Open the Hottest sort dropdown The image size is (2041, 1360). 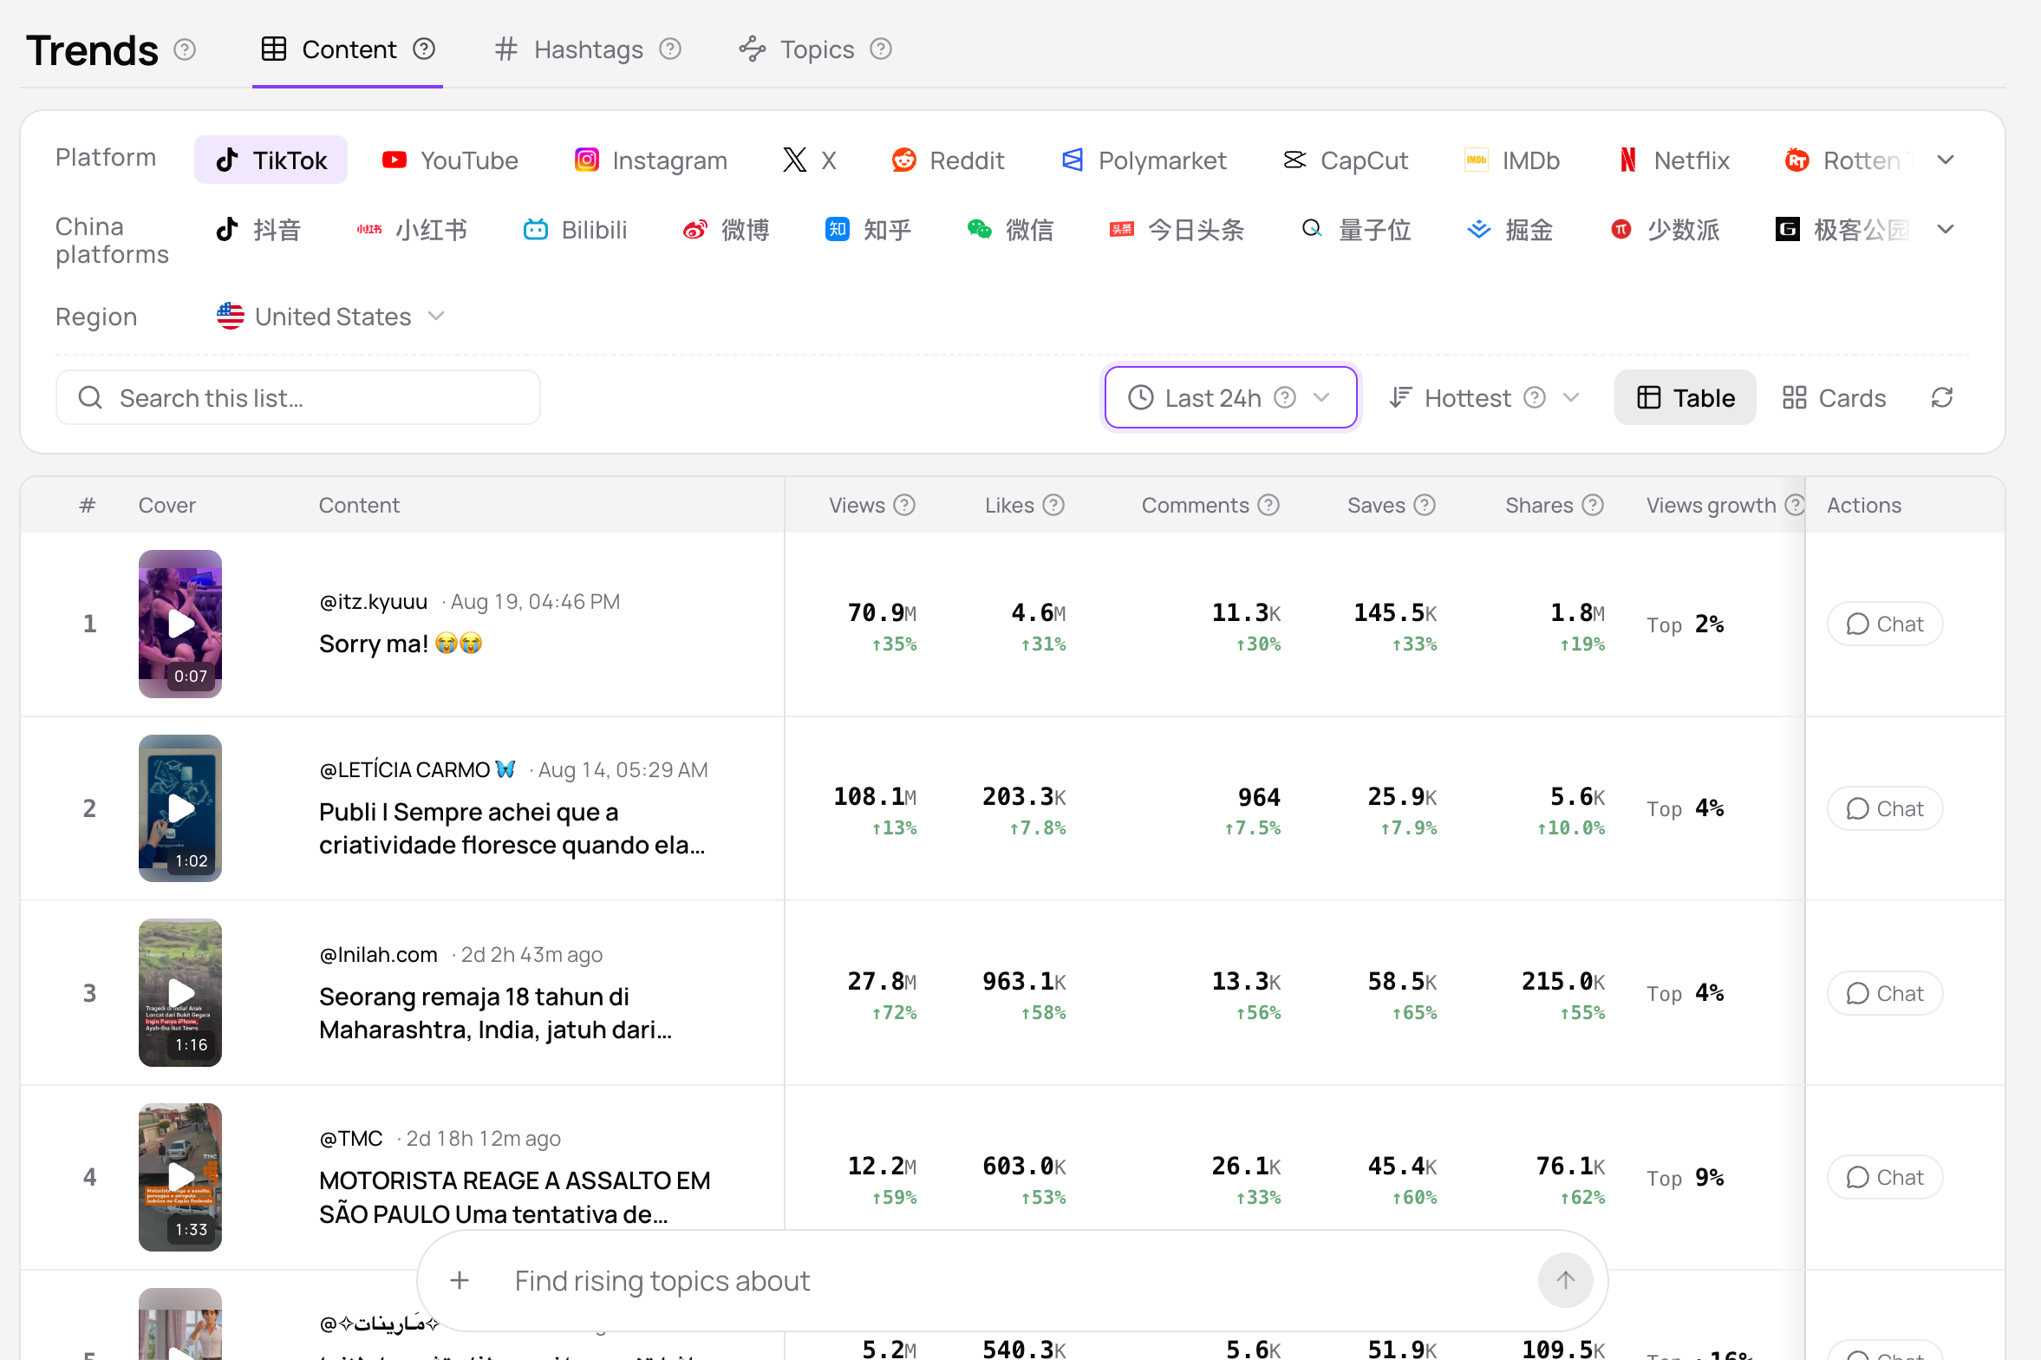pyautogui.click(x=1484, y=398)
